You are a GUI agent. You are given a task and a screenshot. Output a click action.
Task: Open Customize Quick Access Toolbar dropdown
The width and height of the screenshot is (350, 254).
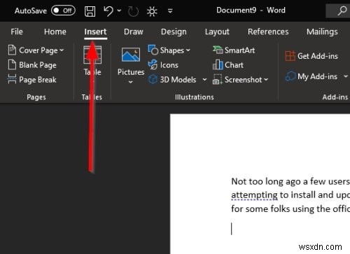coord(170,10)
